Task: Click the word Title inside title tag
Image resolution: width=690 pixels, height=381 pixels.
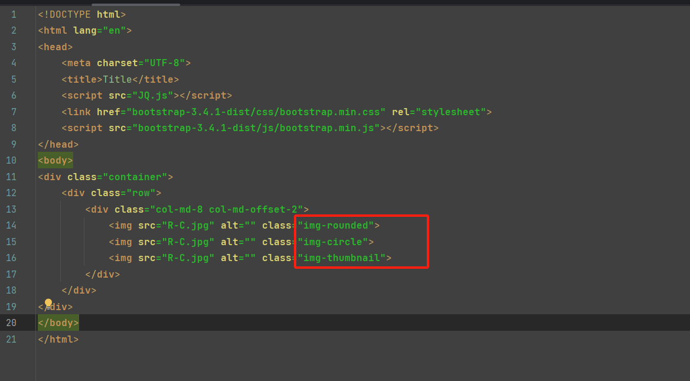Action: tap(117, 79)
